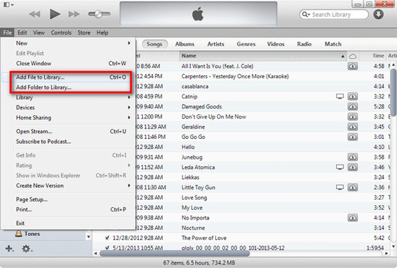This screenshot has height=268, width=397.
Task: Switch to the Albums tab
Action: click(185, 44)
